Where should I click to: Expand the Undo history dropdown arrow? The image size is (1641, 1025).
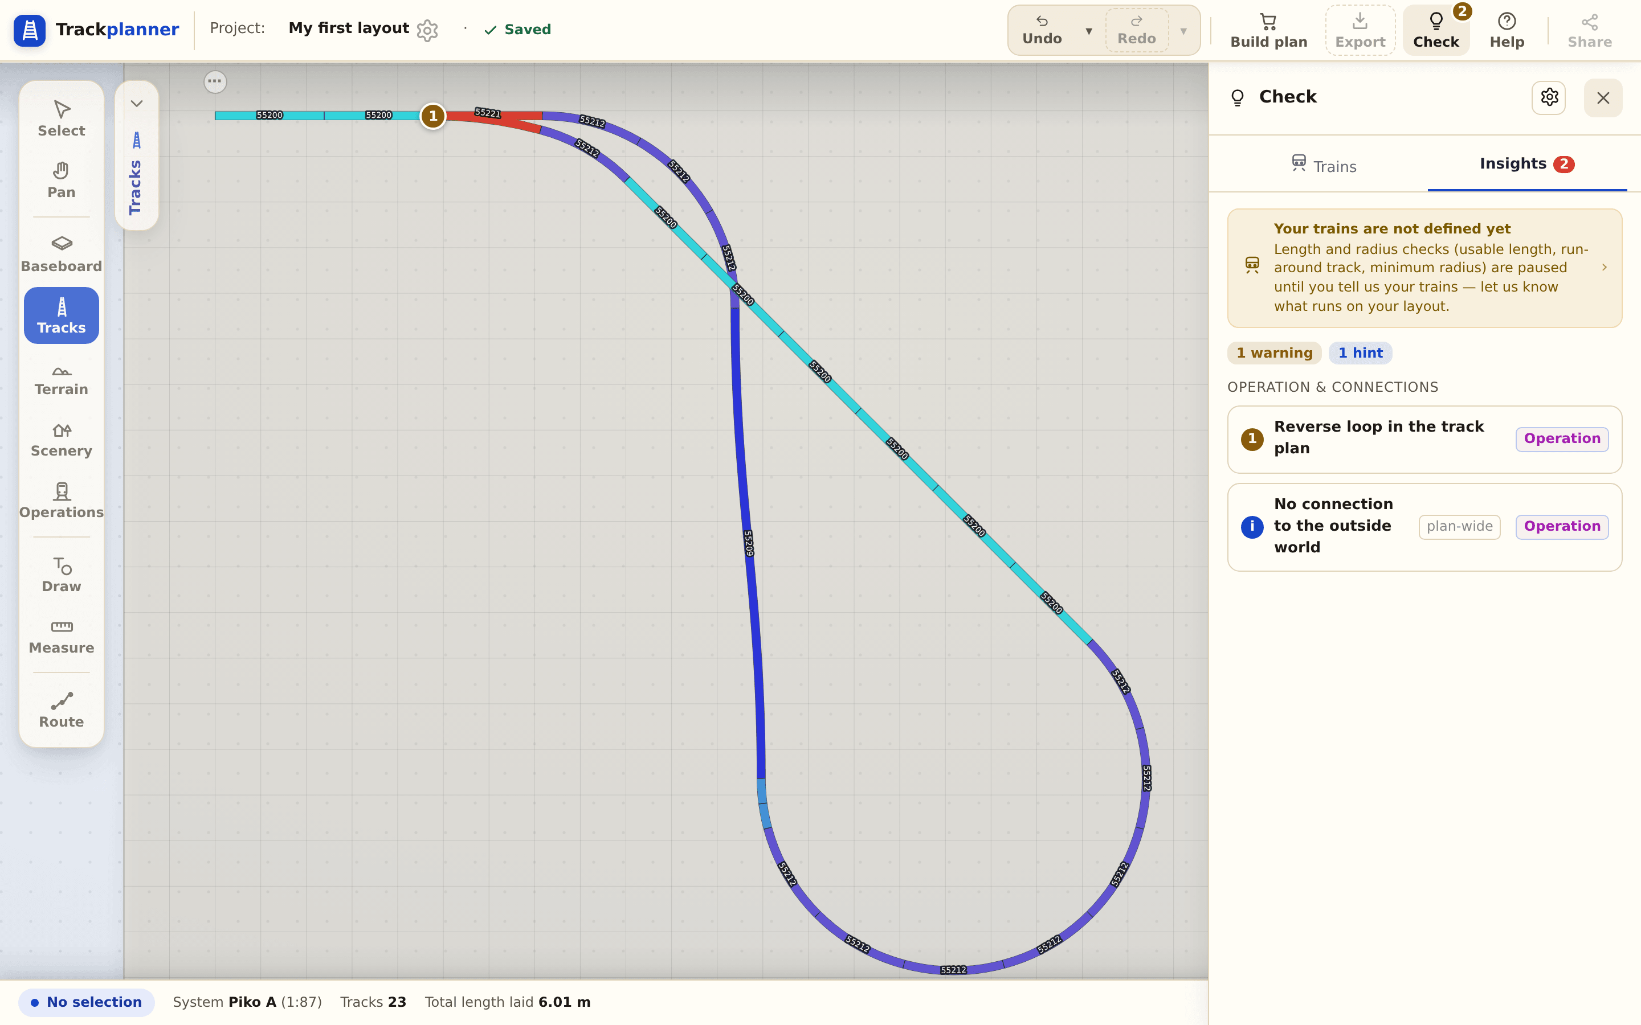1088,31
